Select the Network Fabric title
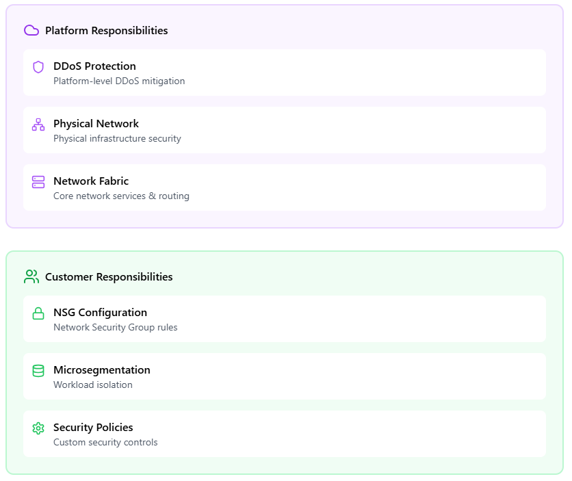Screen dimensions: 572x481 tap(91, 181)
